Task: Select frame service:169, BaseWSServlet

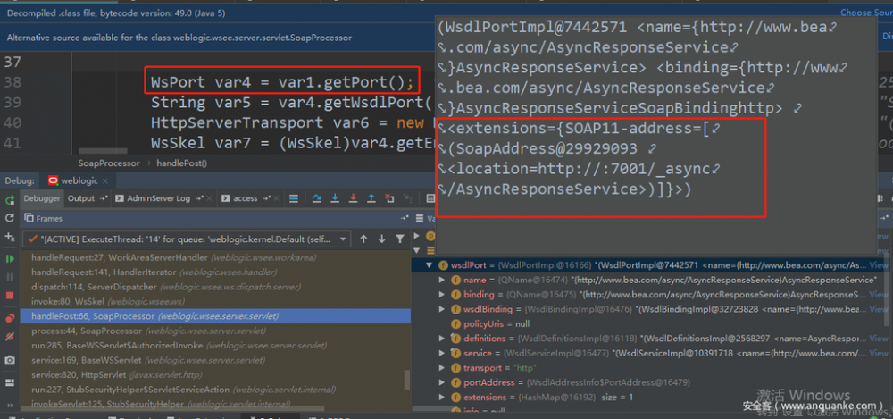Action: [215, 360]
